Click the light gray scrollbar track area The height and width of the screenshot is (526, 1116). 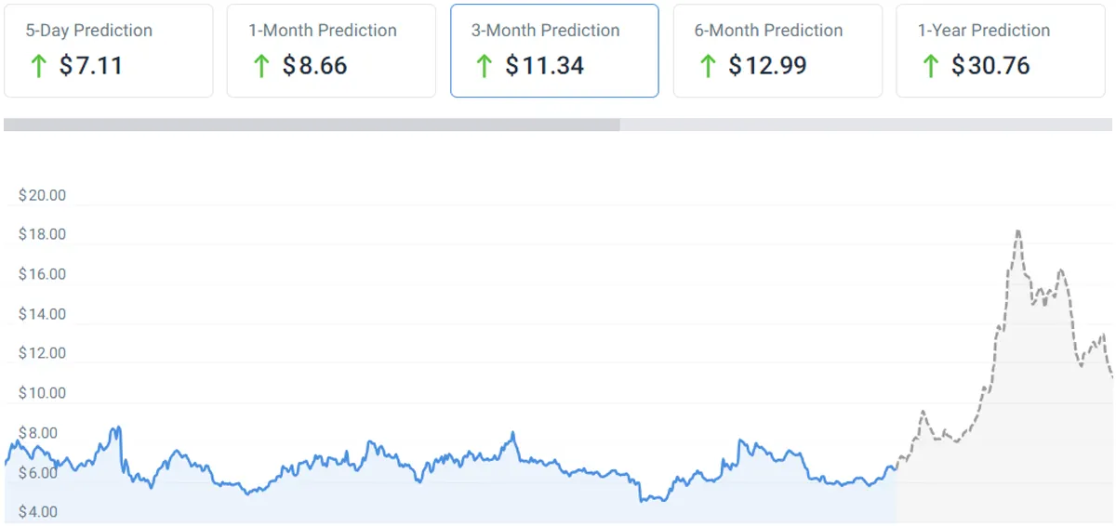866,125
